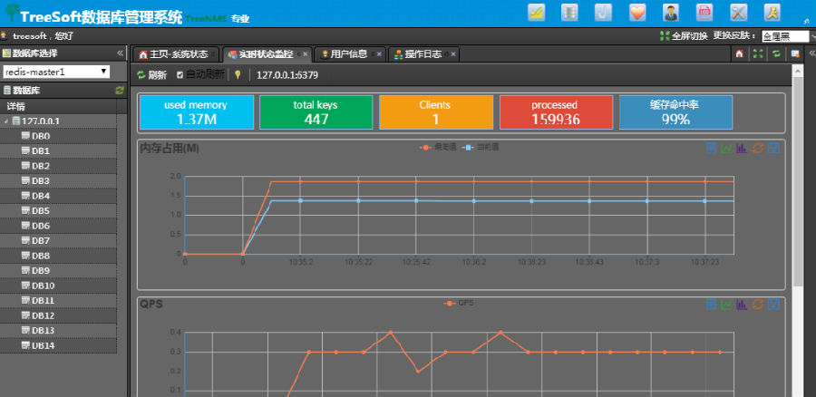816x397 pixels.
Task: Close the 操作日志 tab
Action: click(x=453, y=54)
